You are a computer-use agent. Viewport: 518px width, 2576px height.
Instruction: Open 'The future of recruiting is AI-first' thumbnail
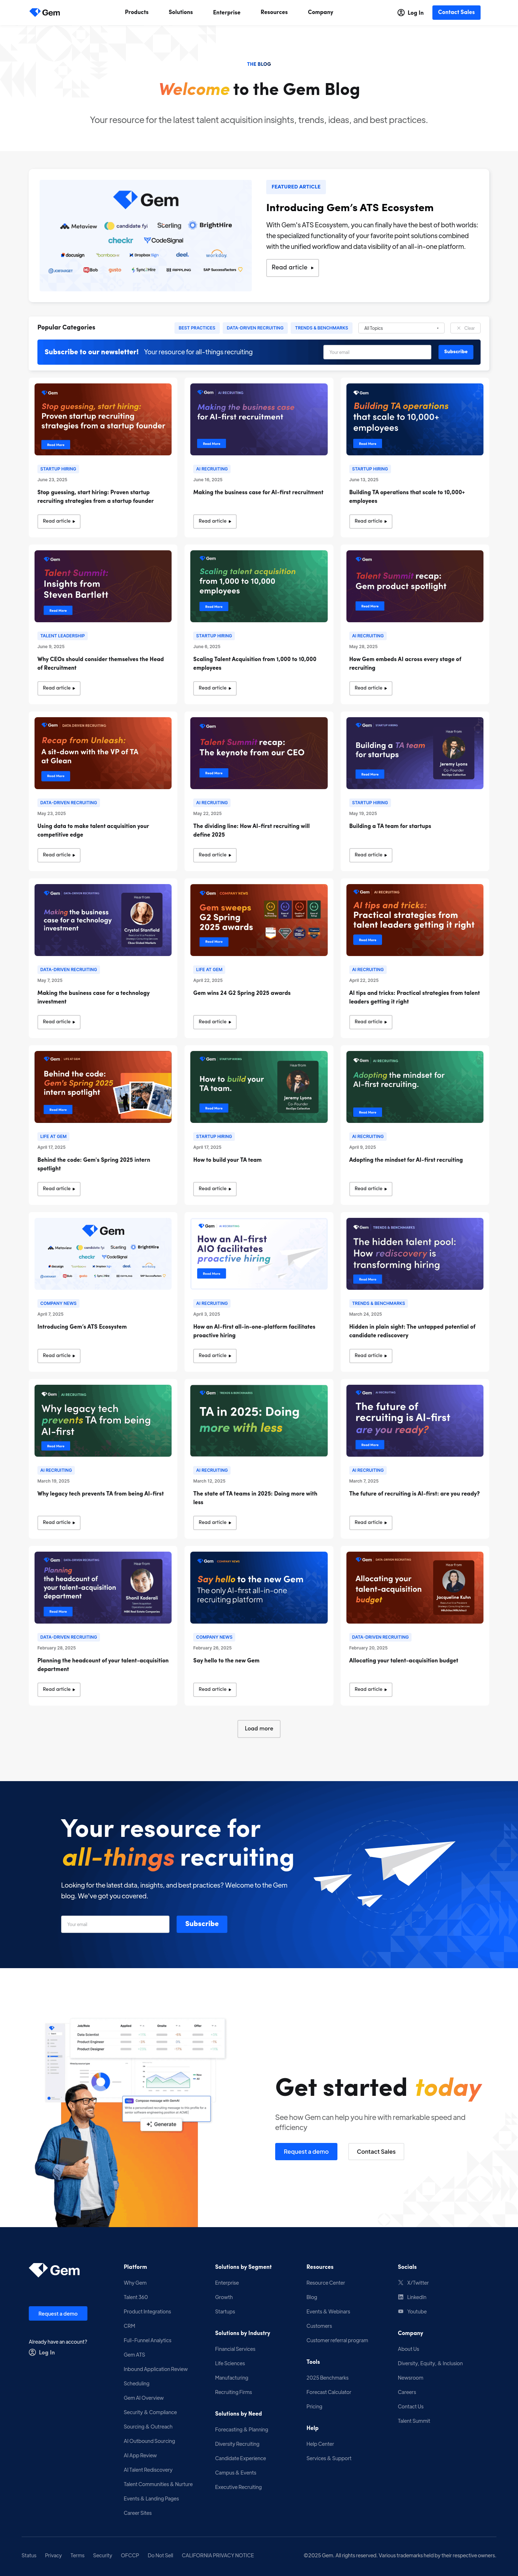coord(415,1421)
